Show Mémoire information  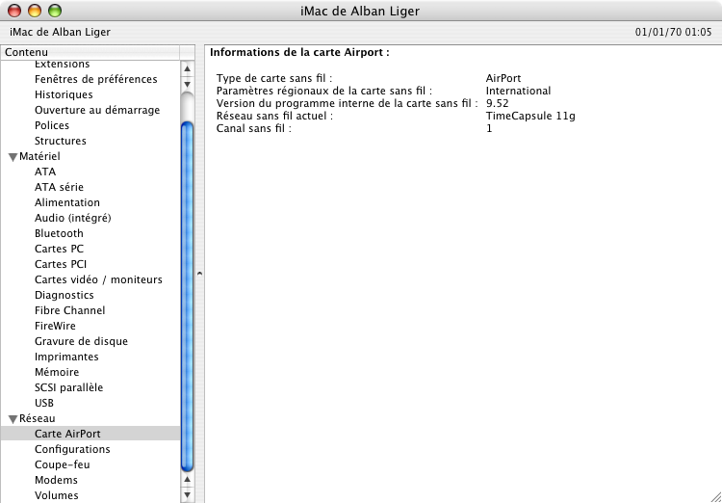pyautogui.click(x=57, y=372)
